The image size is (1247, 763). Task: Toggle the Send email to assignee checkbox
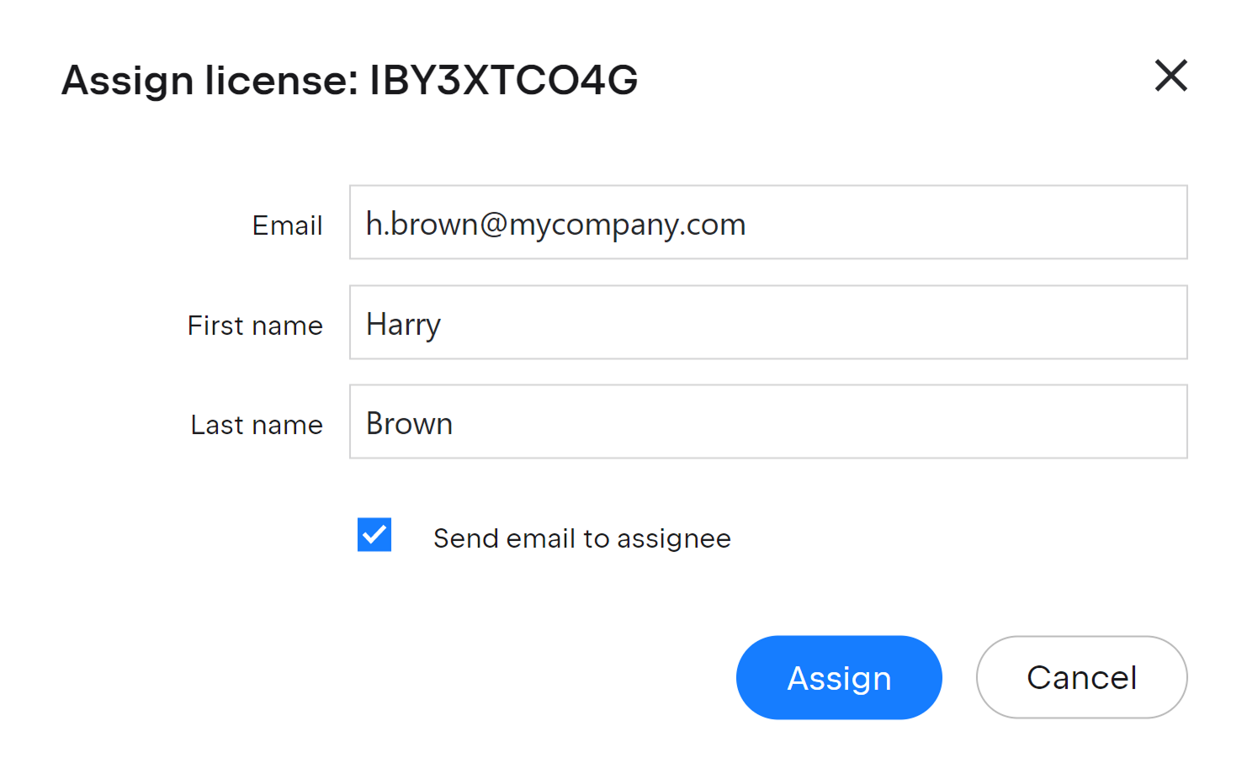pos(374,535)
